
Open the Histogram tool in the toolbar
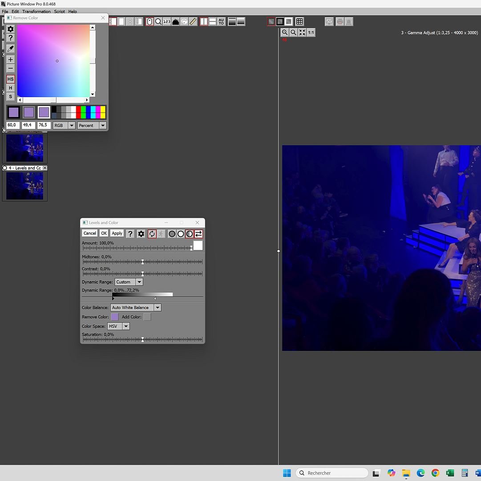coord(175,21)
